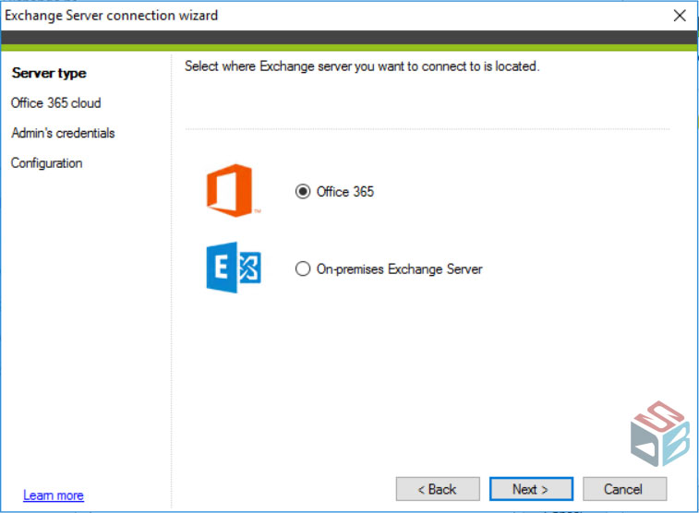Open the Learn more link
Image resolution: width=699 pixels, height=513 pixels.
coord(54,495)
